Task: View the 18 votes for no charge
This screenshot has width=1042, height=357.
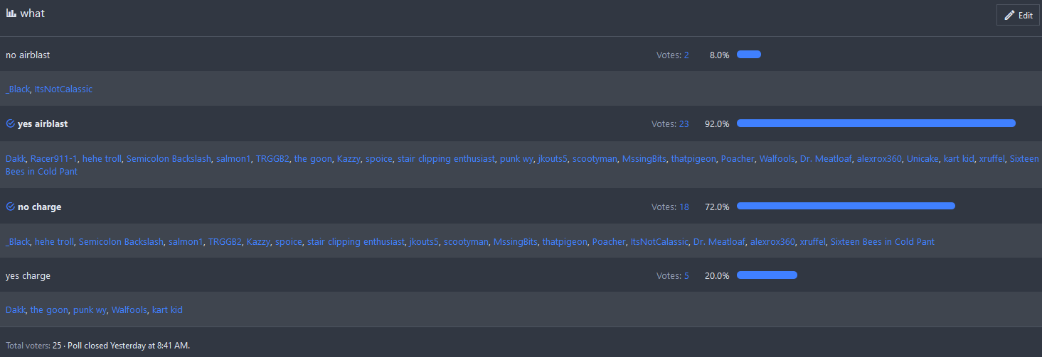Action: [684, 207]
